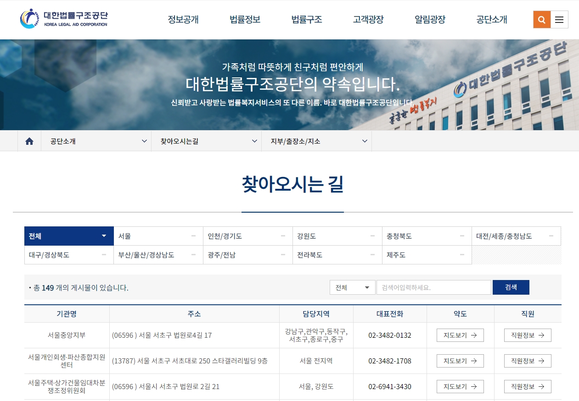Screen dimensions: 579x401
Task: Expand the 공단소개 breadcrumb dropdown
Action: coord(96,141)
